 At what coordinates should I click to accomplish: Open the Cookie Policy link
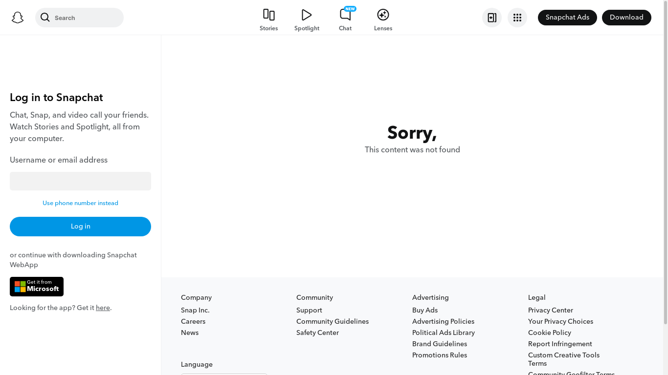[x=550, y=333]
